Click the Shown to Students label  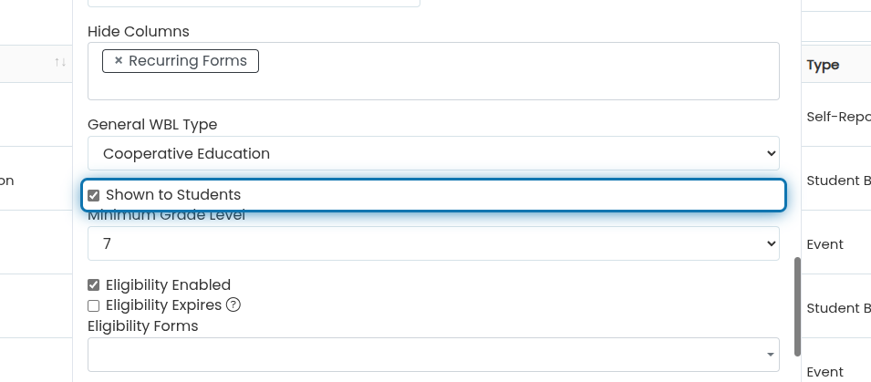(173, 195)
